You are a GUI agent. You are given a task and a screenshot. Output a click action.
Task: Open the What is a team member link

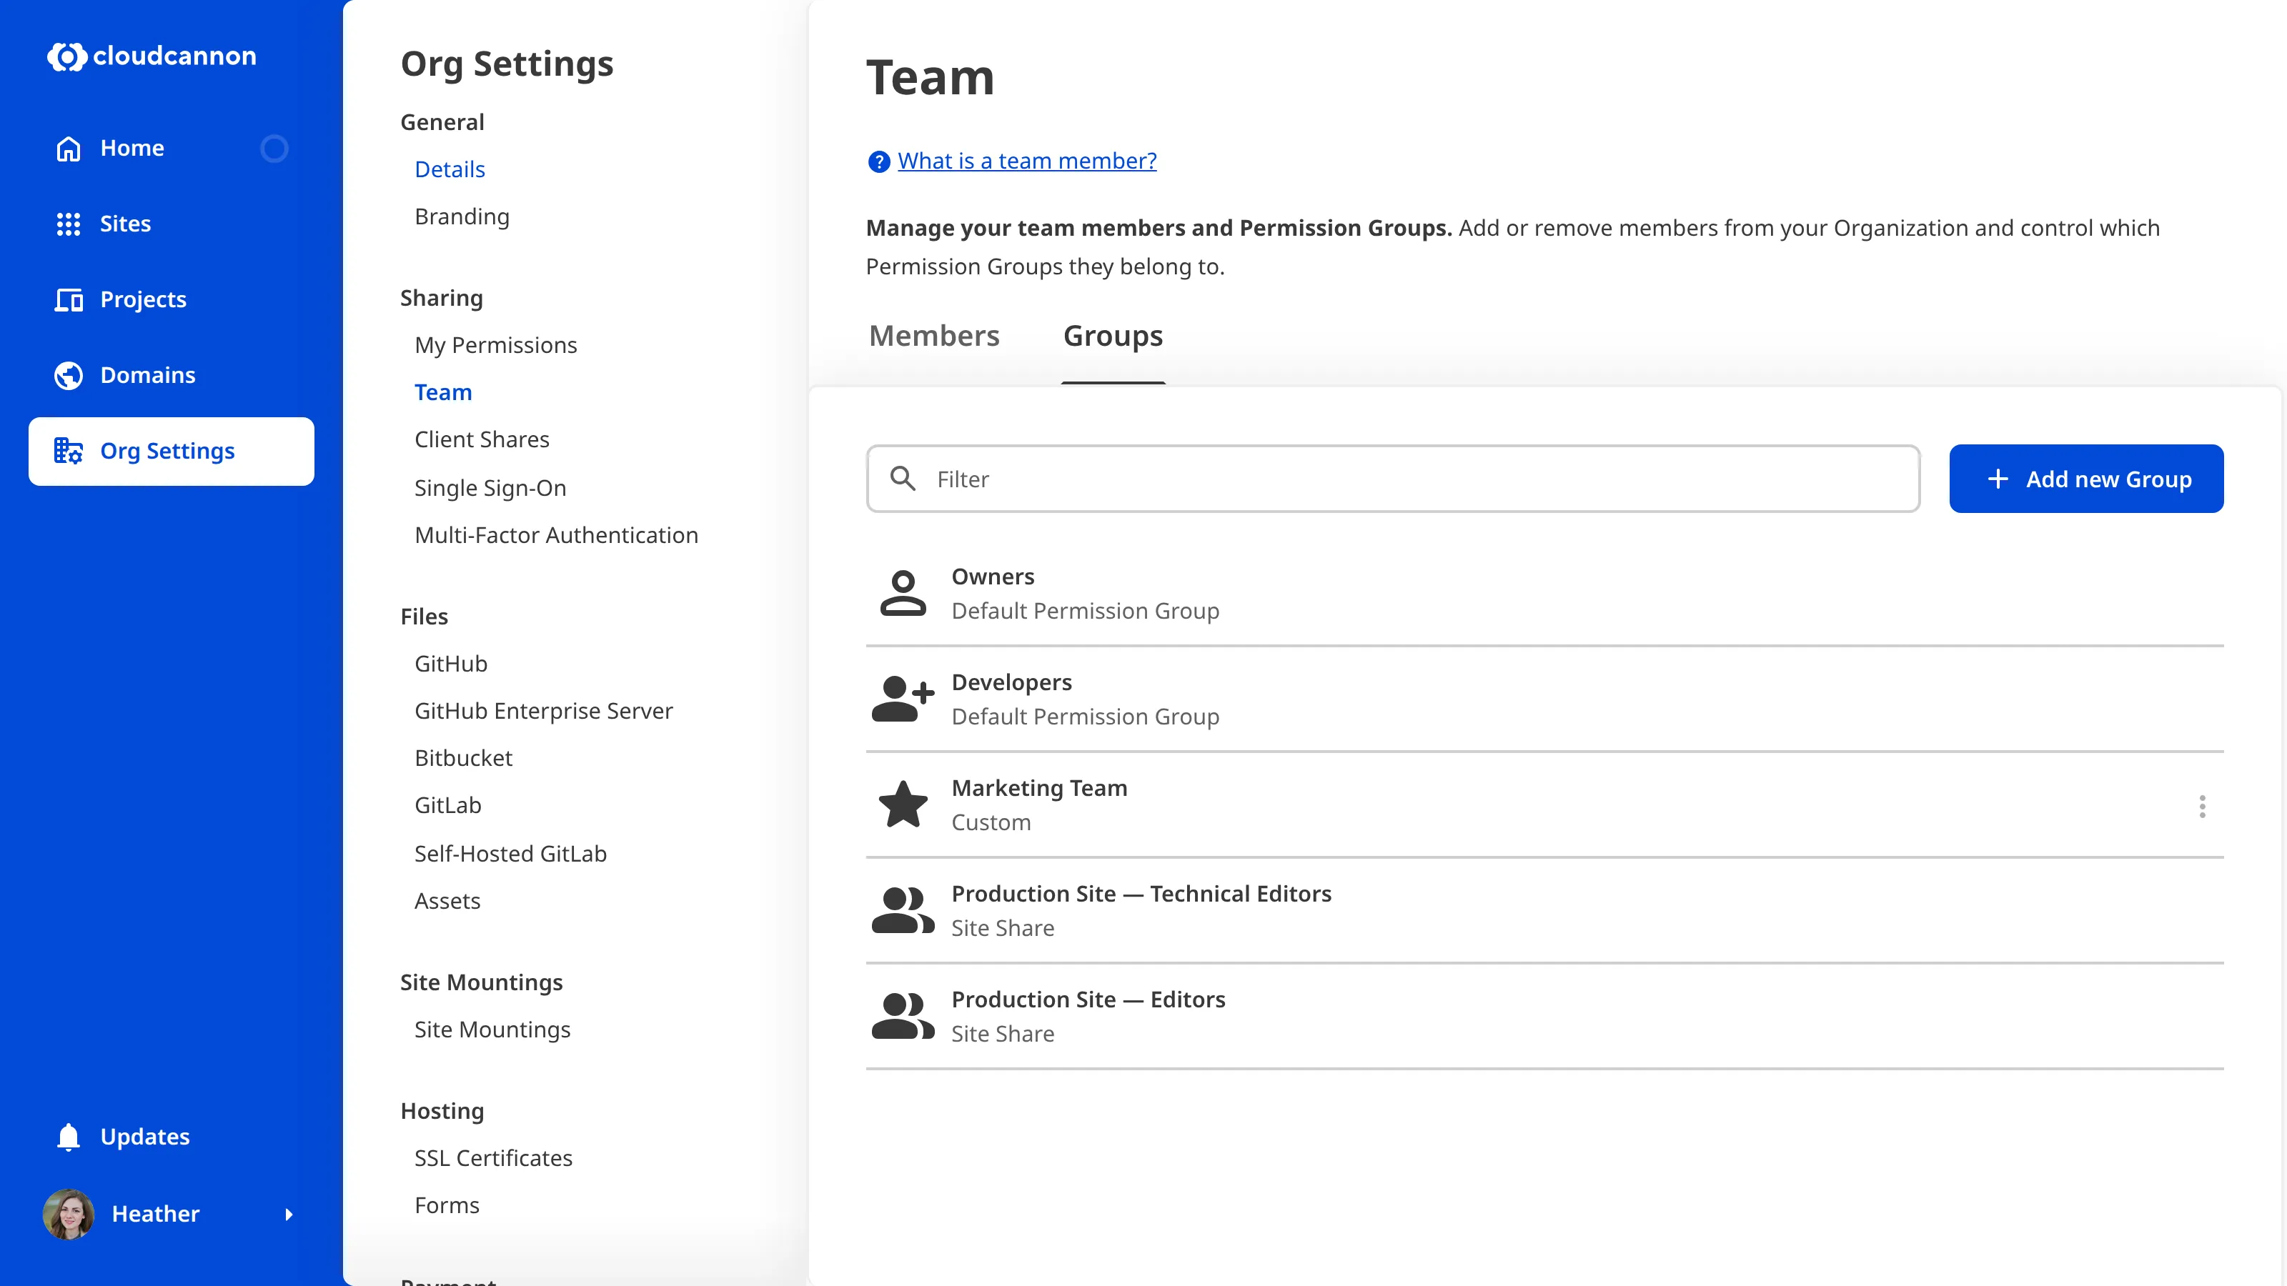click(x=1026, y=161)
